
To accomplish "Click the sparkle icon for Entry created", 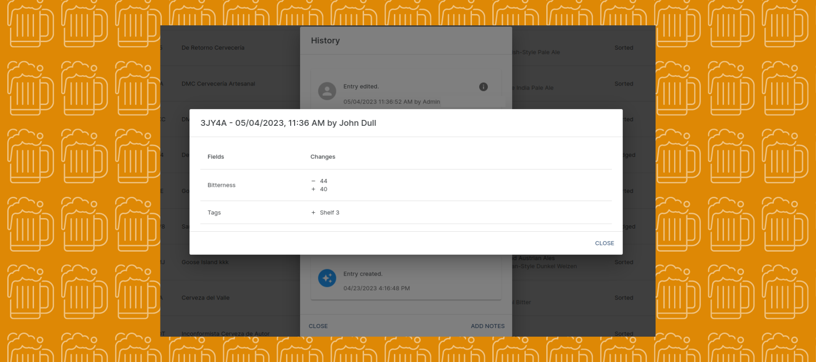I will (x=327, y=278).
